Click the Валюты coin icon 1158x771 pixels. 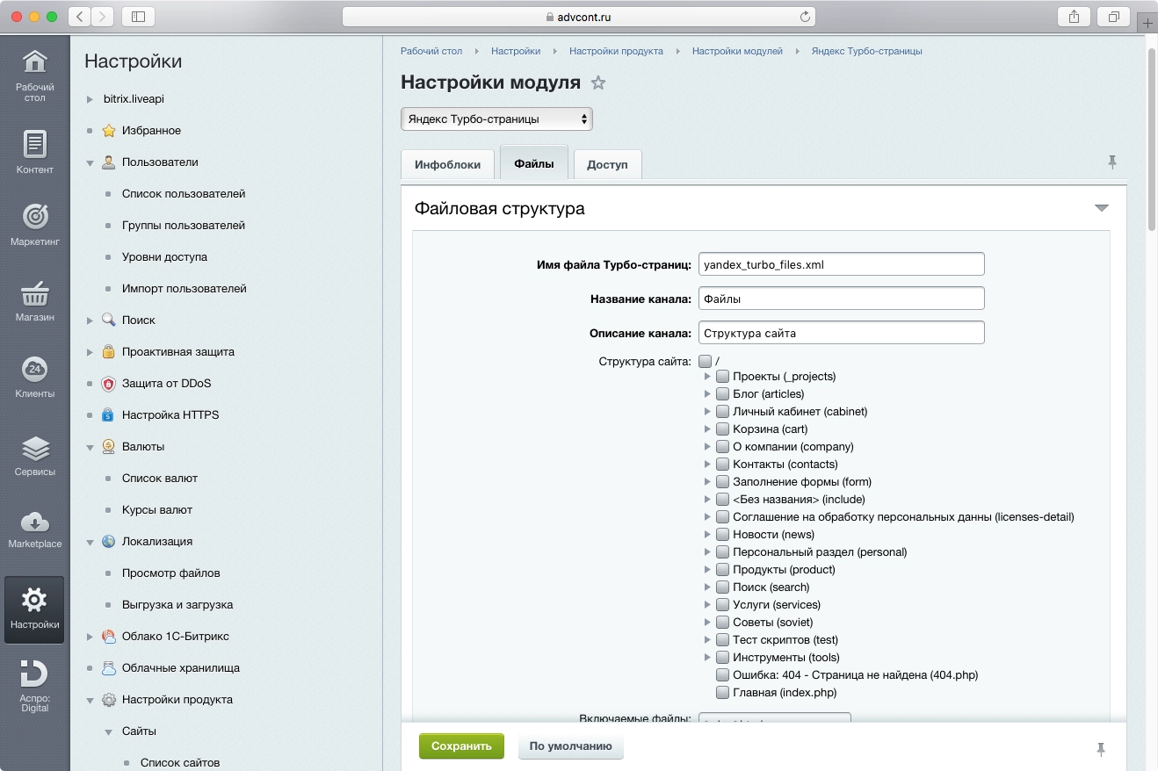coord(109,447)
